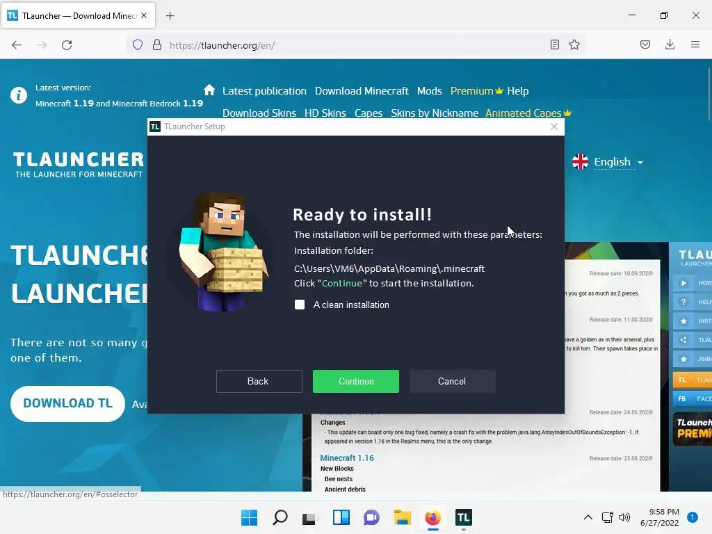Open the network status tray icon
This screenshot has width=712, height=534.
(x=608, y=517)
